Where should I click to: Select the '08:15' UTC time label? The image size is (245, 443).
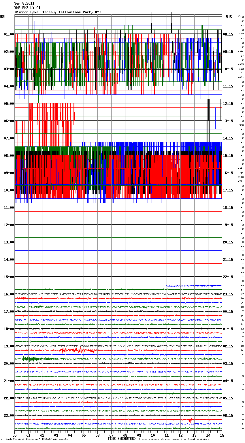click(228, 34)
